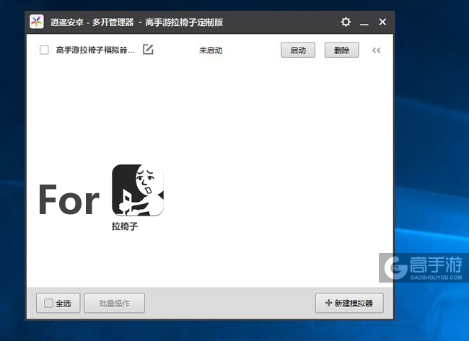Toggle the 全选 select-all checkbox

pos(48,303)
